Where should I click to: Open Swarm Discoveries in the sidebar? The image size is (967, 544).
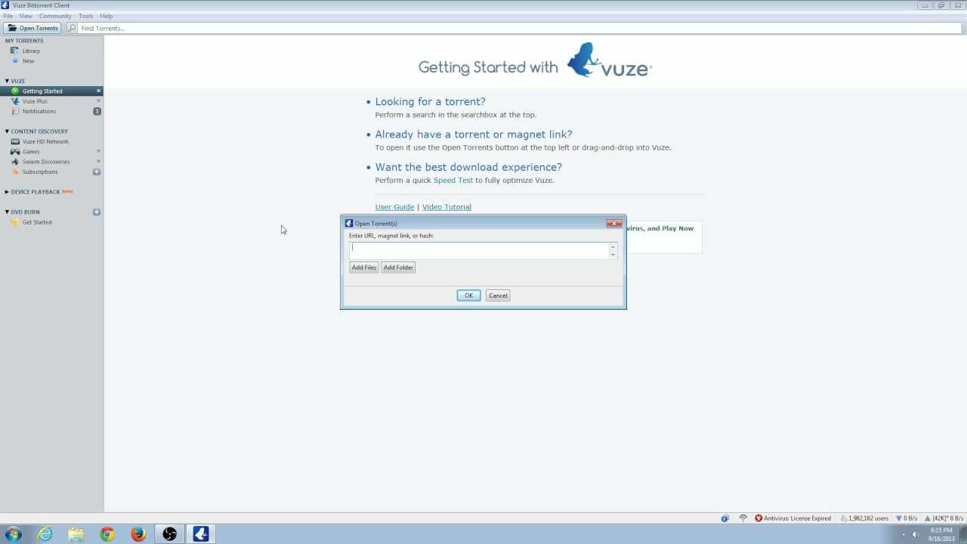click(x=45, y=161)
